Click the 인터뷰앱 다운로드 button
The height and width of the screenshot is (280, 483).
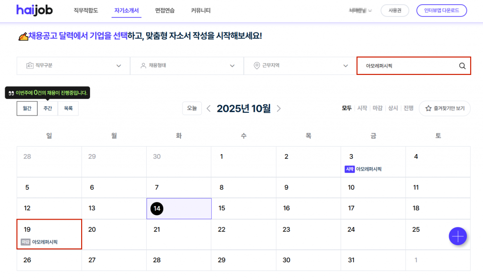pyautogui.click(x=441, y=10)
